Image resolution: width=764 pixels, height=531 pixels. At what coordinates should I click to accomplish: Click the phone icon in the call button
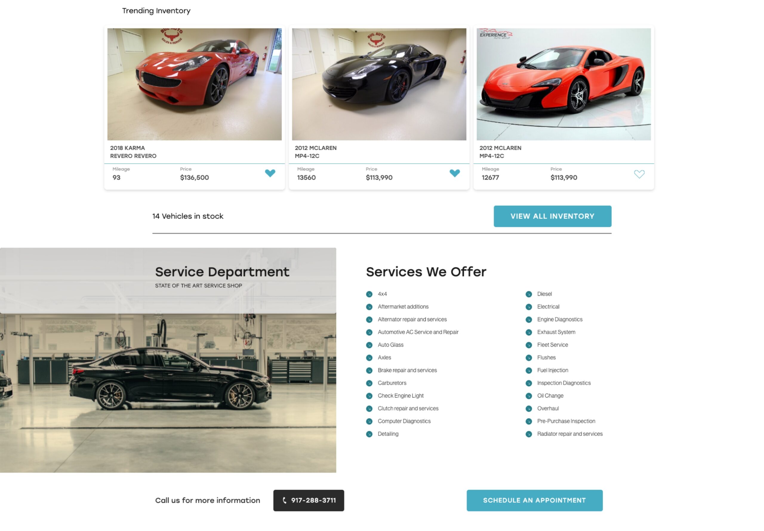tap(284, 500)
